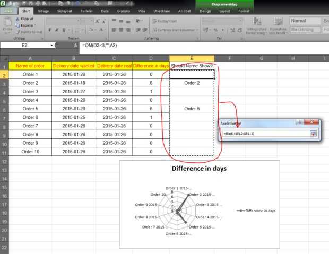Select column E header
329x254 pixels.
tap(192, 58)
